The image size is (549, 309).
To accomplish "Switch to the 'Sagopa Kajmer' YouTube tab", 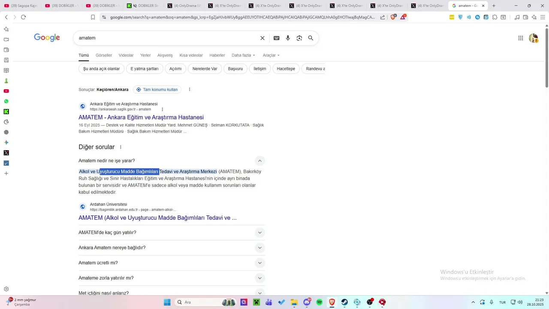I will (x=21, y=6).
